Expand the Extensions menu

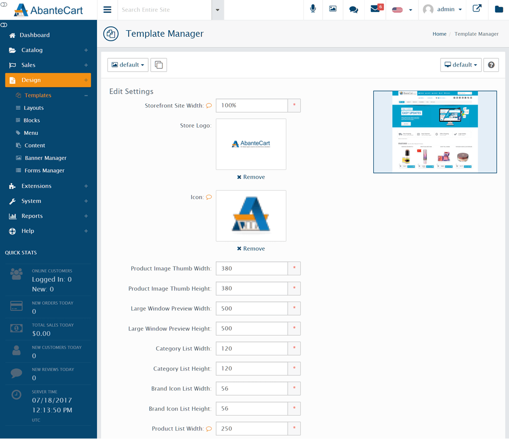point(48,186)
